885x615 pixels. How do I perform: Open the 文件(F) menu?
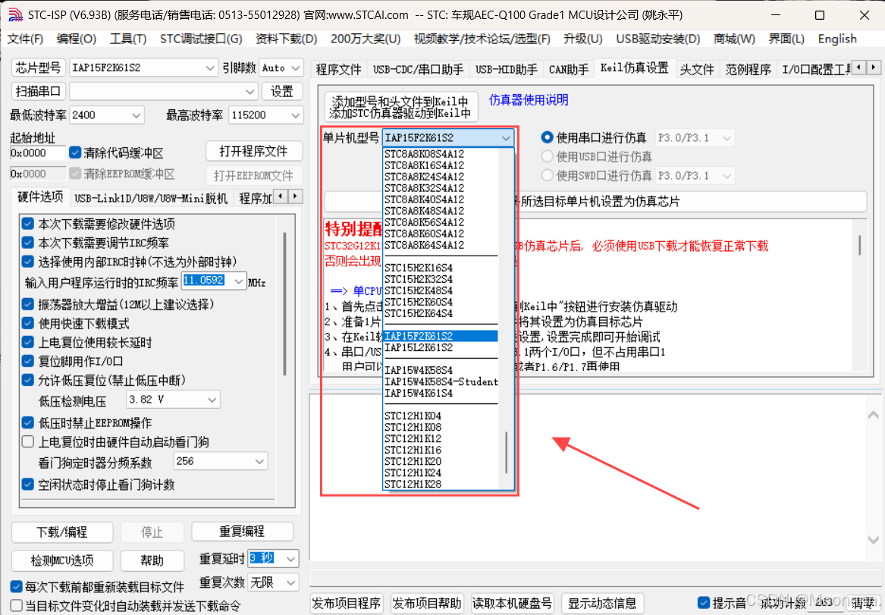coord(25,39)
